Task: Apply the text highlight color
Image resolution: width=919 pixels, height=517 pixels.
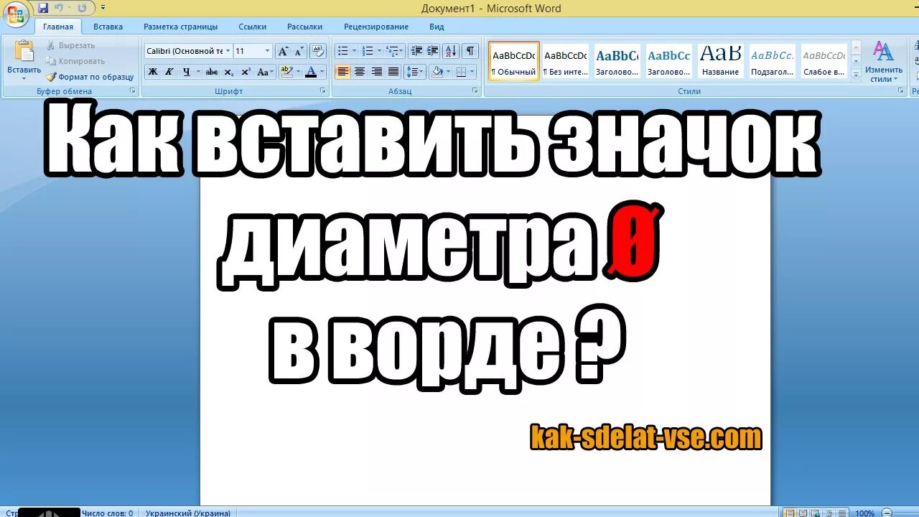Action: [x=286, y=72]
